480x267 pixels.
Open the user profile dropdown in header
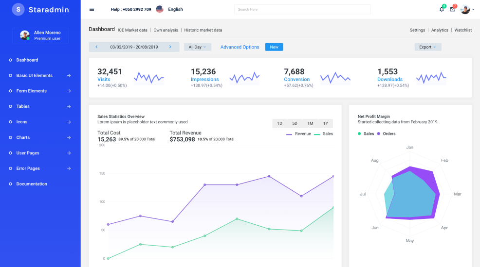[467, 9]
